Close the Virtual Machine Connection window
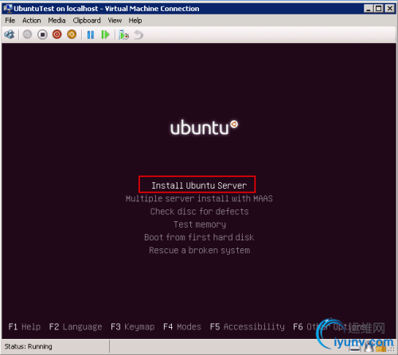The height and width of the screenshot is (355, 398). point(390,9)
